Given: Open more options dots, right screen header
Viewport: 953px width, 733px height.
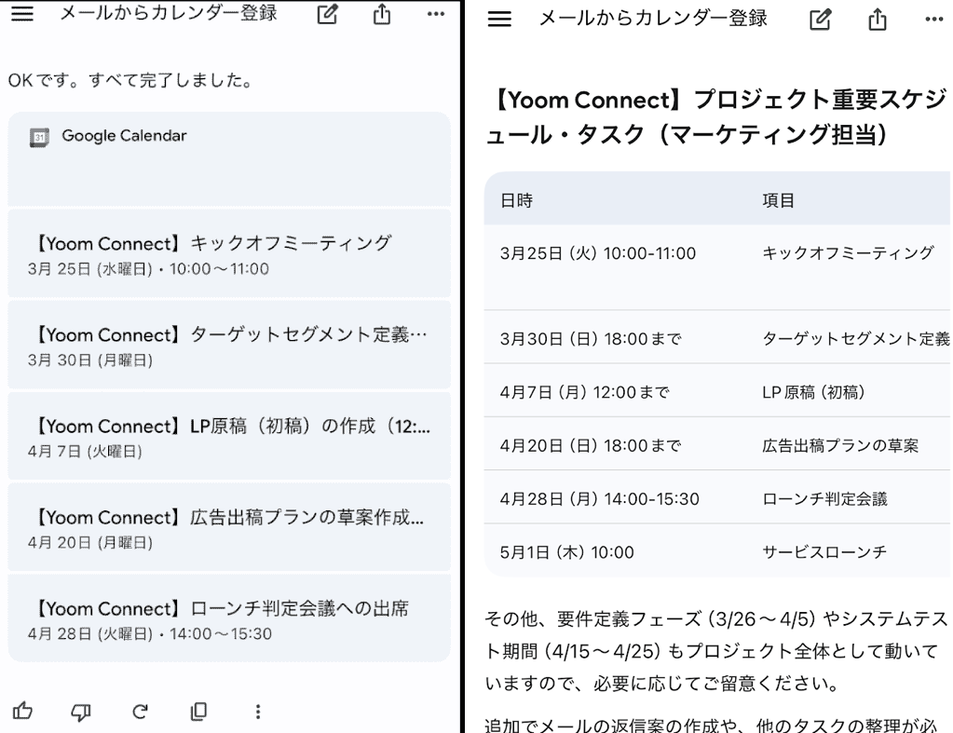Looking at the screenshot, I should coord(934,20).
